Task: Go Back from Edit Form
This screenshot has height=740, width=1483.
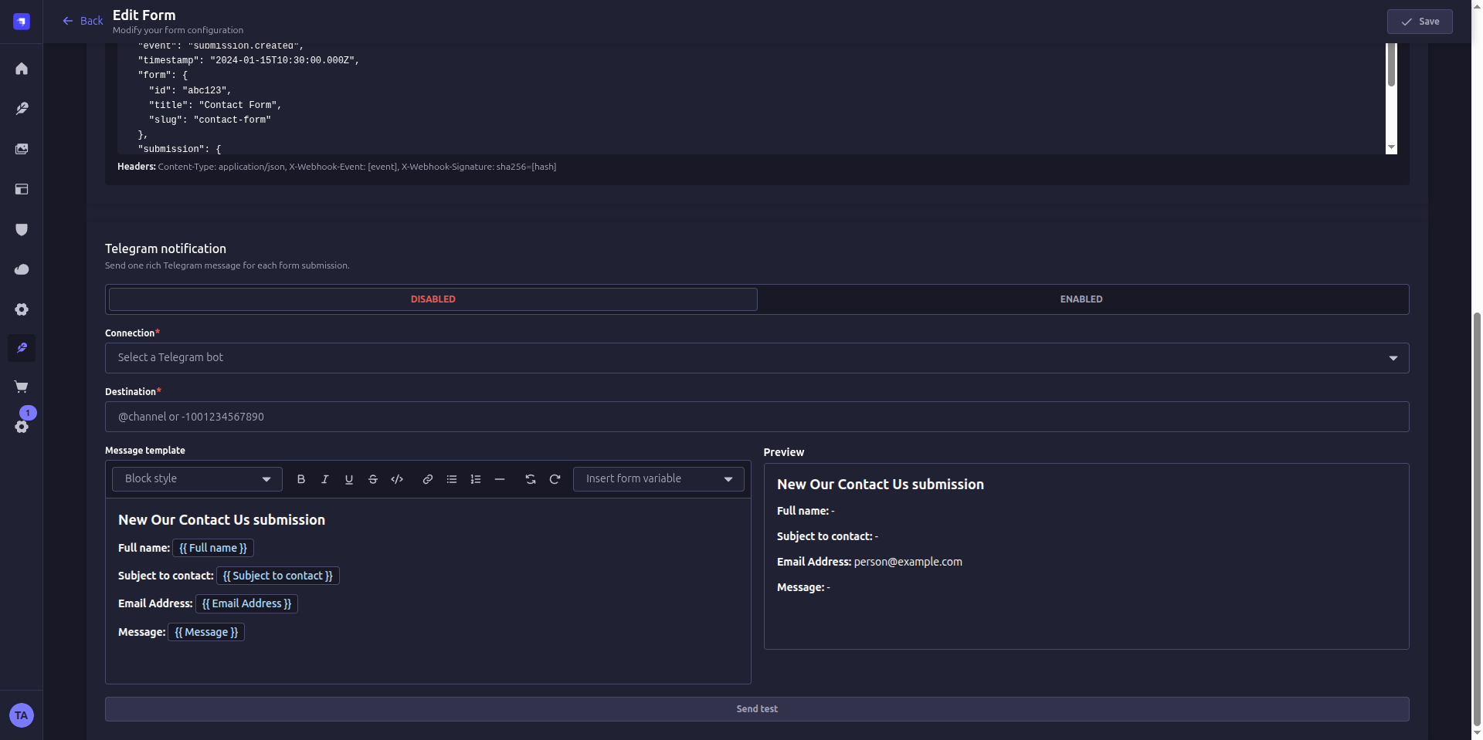Action: [83, 21]
